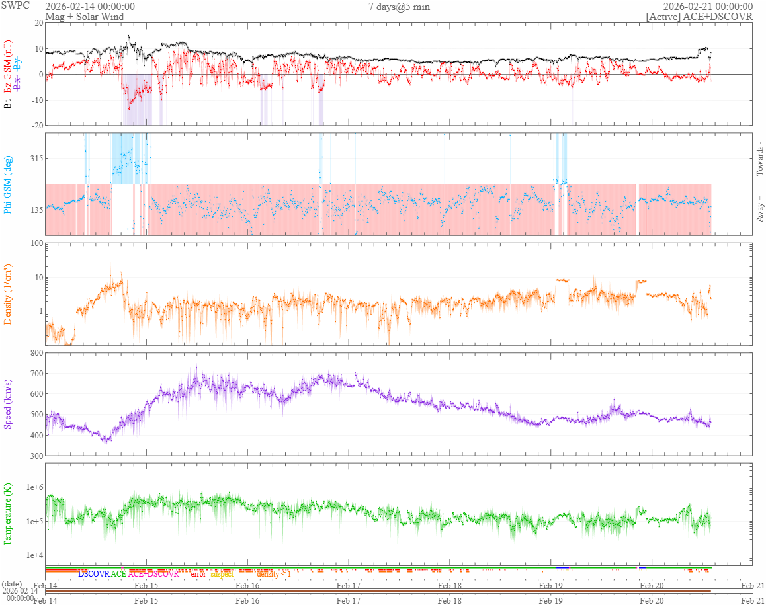Click the green ACE legend label
The height and width of the screenshot is (605, 766).
pos(118,574)
